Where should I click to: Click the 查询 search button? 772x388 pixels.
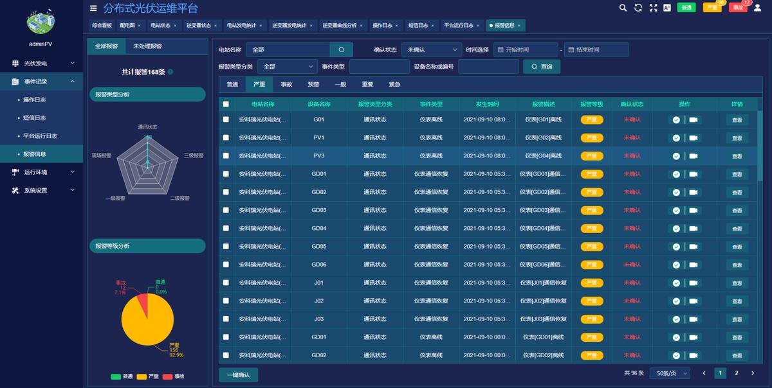point(542,66)
